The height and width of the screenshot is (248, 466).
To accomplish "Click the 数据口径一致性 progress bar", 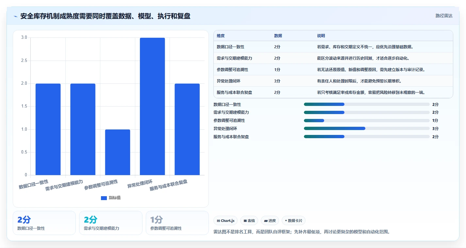I will pyautogui.click(x=367, y=104).
